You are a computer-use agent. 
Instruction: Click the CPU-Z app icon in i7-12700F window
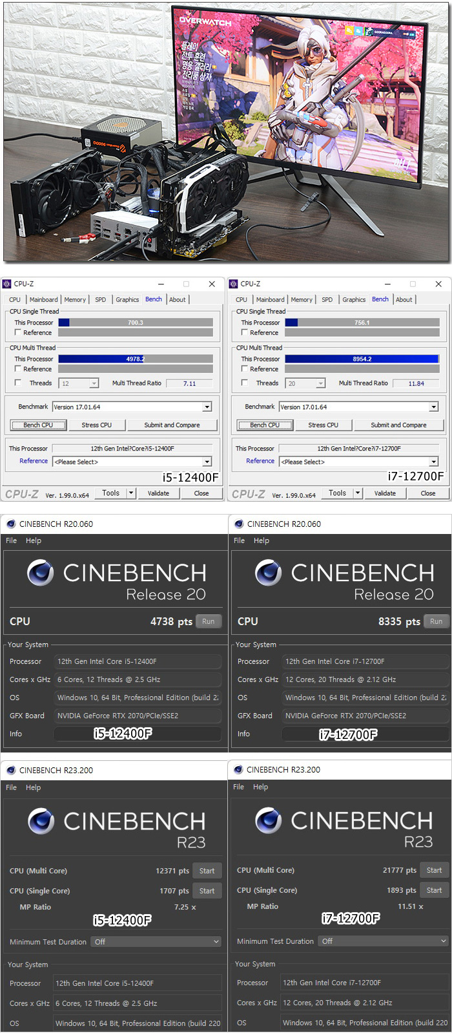click(234, 284)
